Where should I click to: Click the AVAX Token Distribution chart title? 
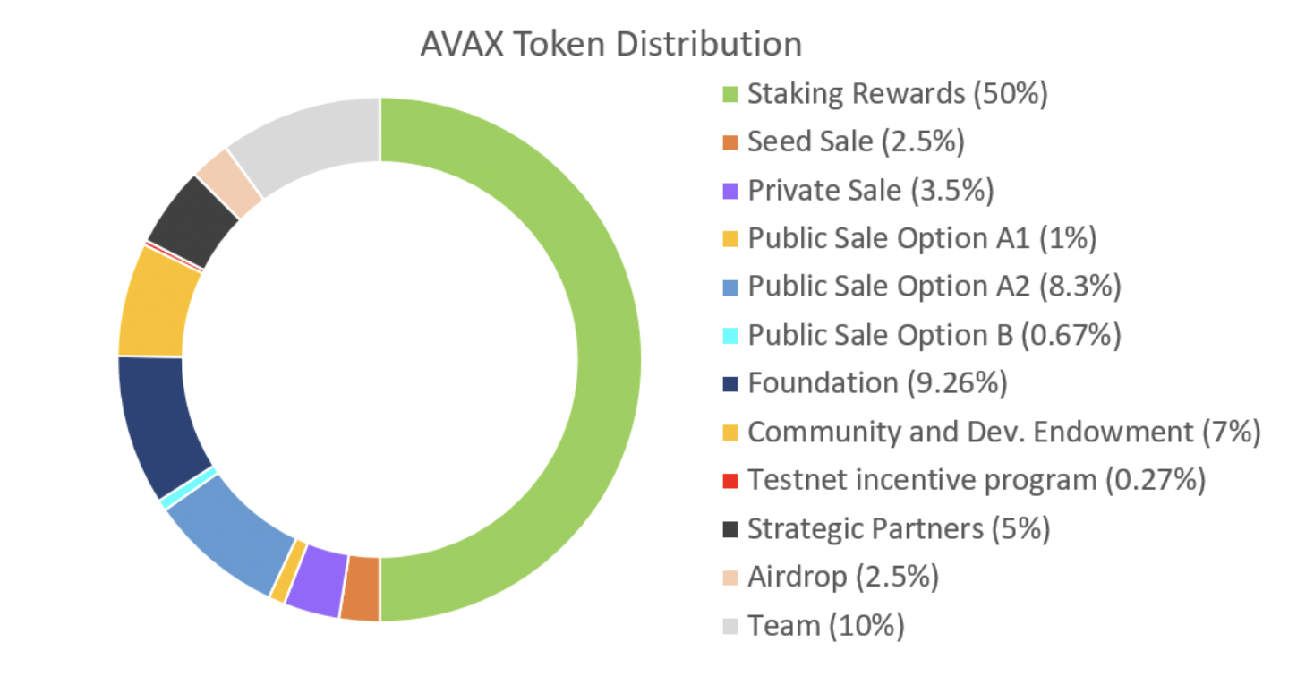(x=611, y=43)
